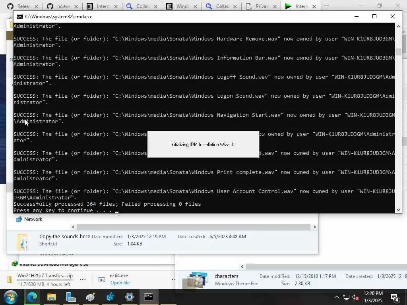Click the 'characters' theme file thumbnail

pos(195,280)
